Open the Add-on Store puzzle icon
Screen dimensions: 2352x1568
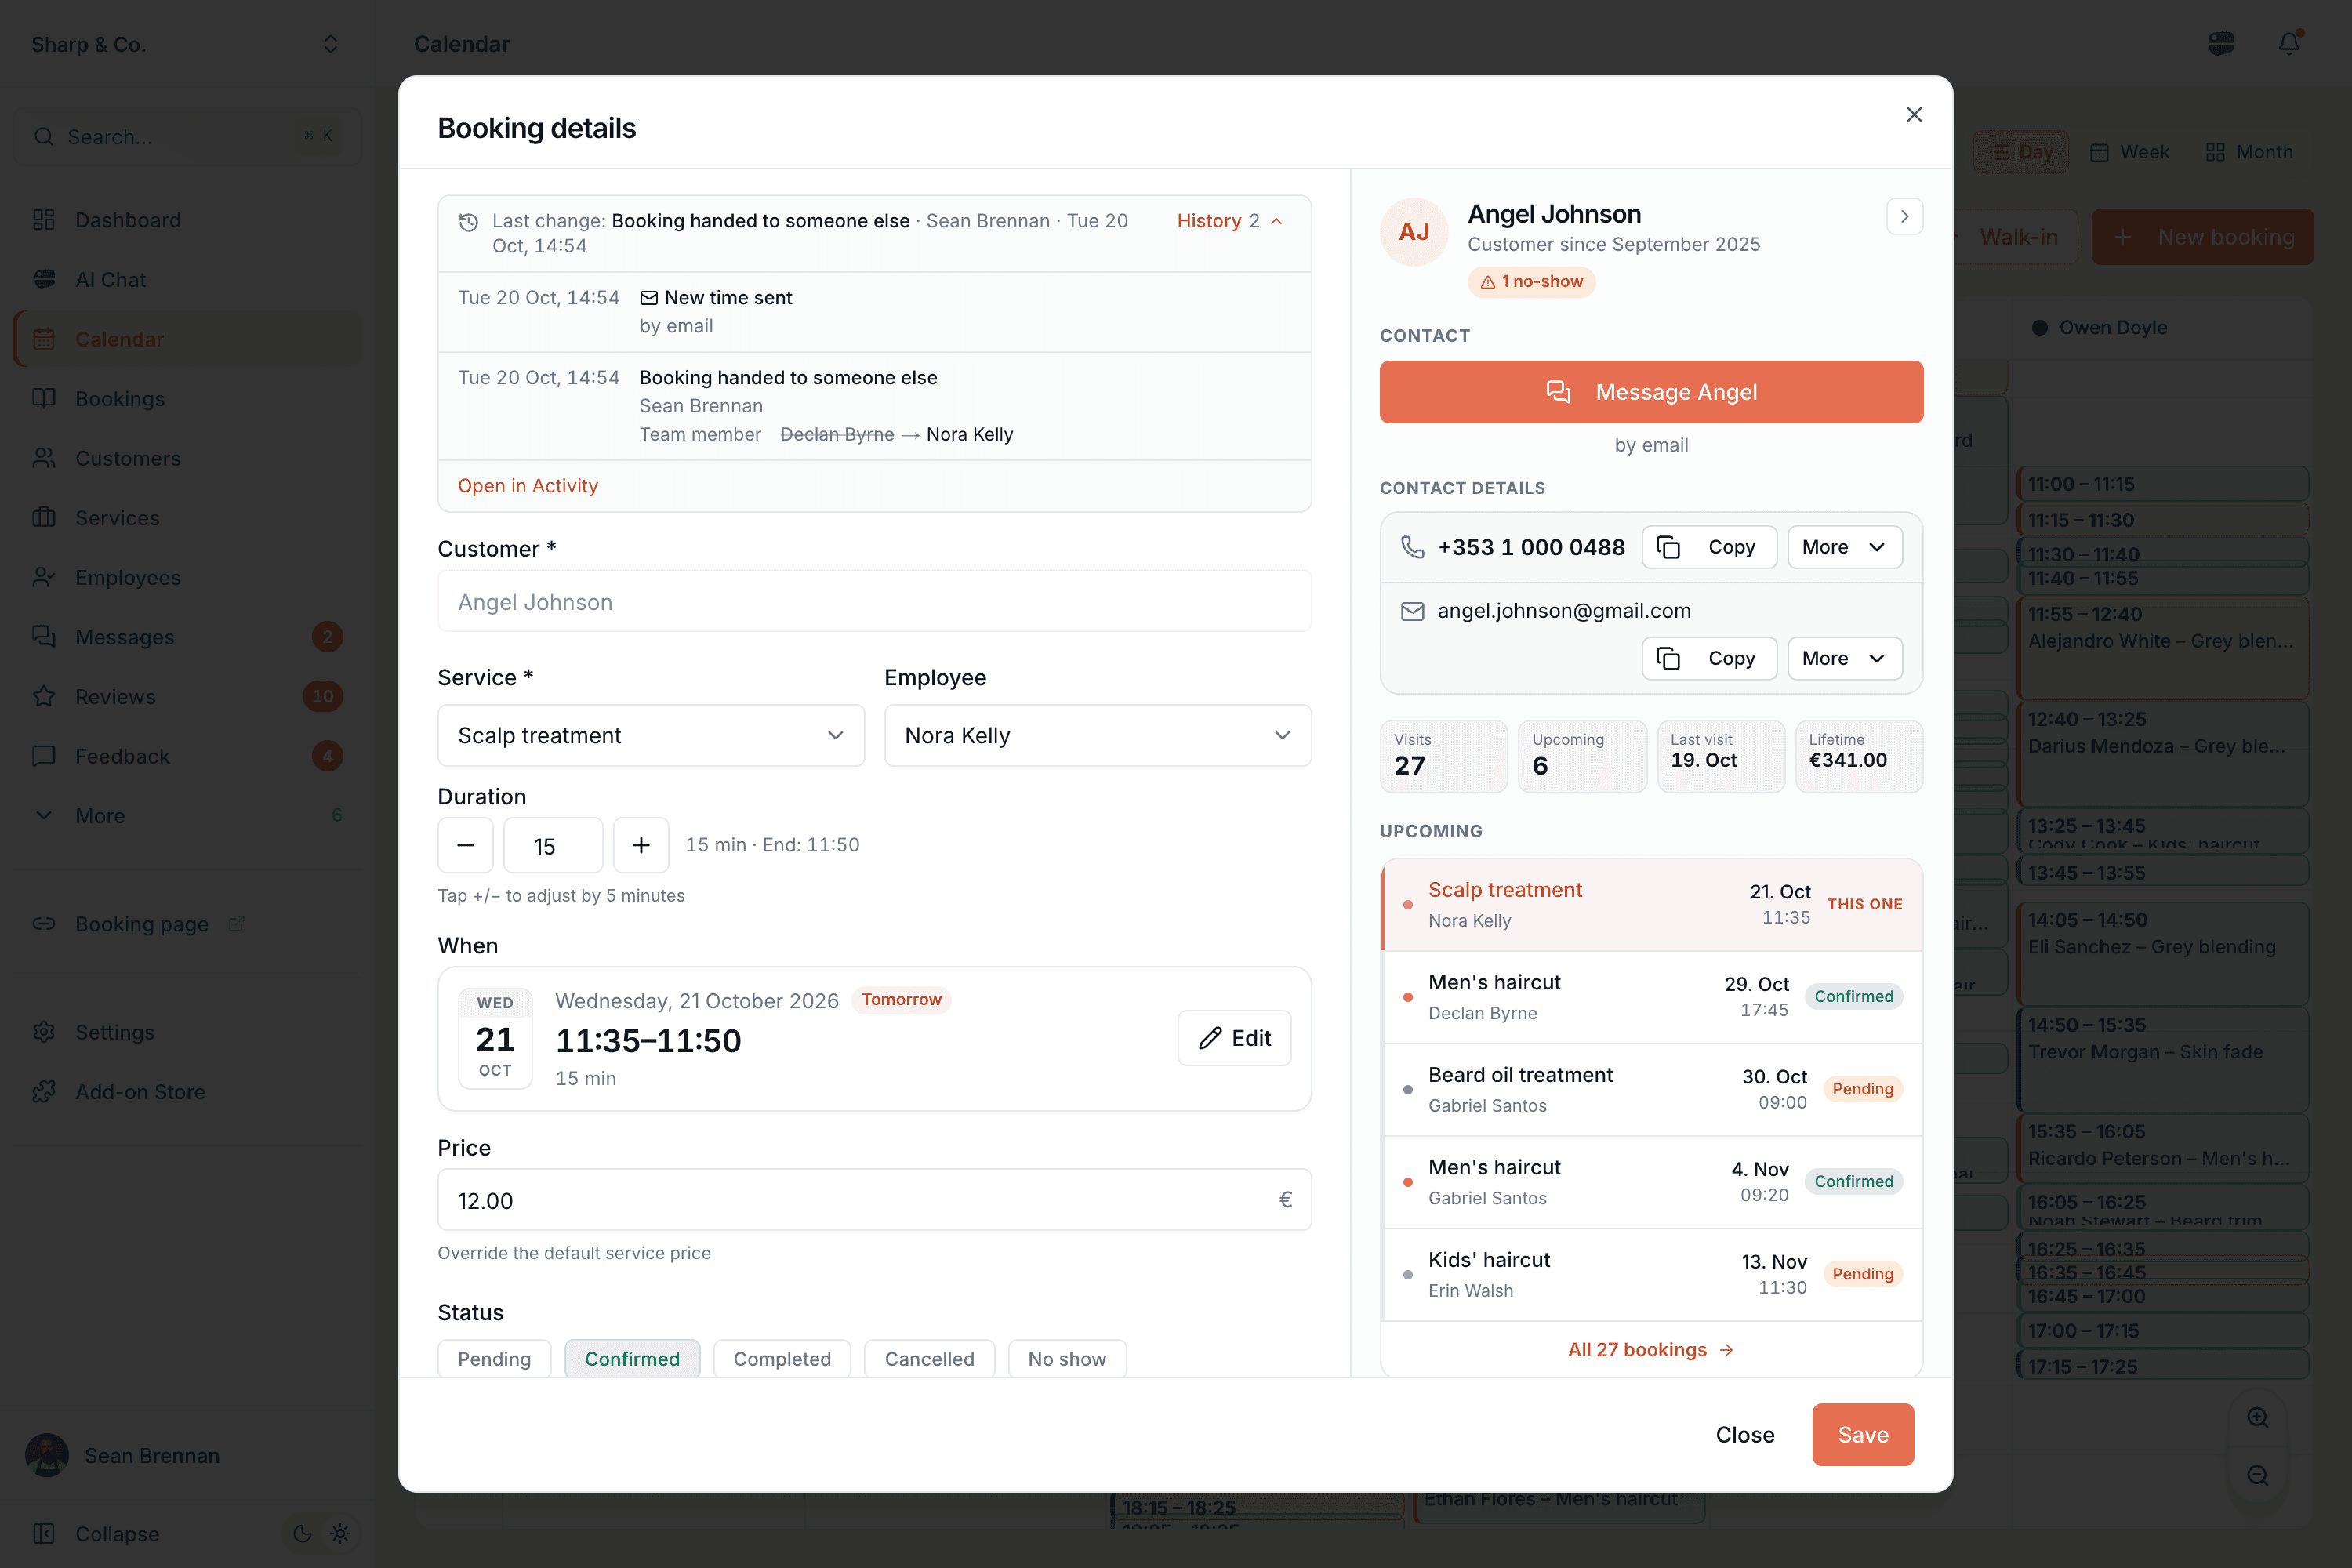[x=44, y=1092]
